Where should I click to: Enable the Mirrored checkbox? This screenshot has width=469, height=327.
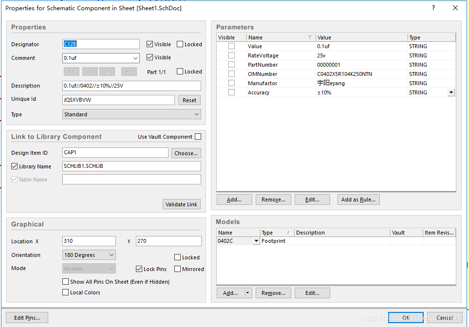(x=178, y=269)
